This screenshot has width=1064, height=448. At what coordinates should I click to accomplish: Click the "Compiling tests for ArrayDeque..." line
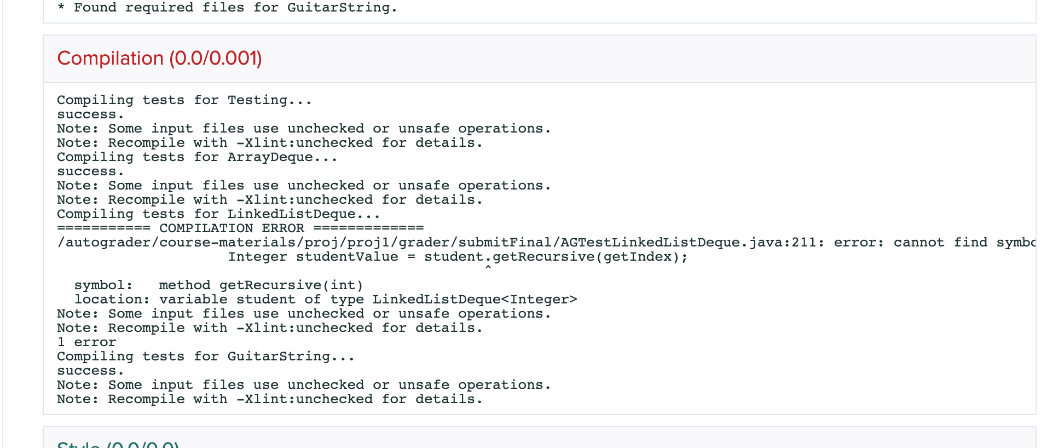(197, 157)
